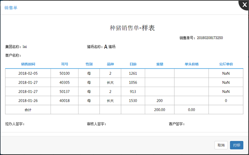This screenshot has width=249, height=155.
Task: Click 单头价格 cell in the 40305 row
Action: coord(192,82)
